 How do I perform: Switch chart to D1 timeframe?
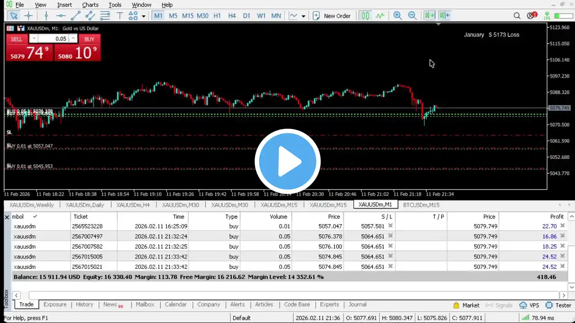click(x=247, y=16)
